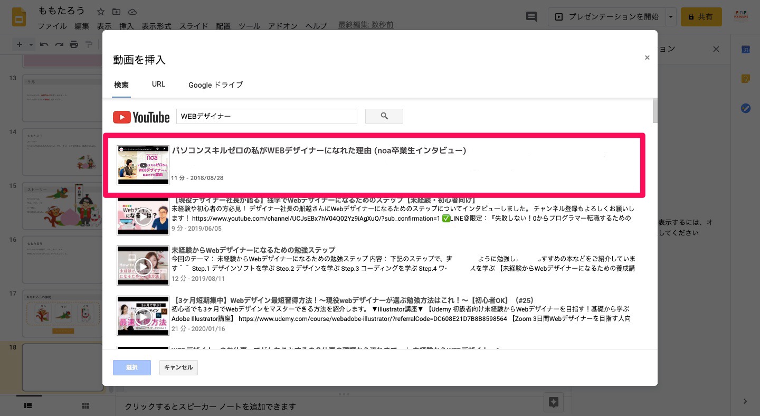Click the プレゼンテーションを開始 button
This screenshot has width=760, height=416.
point(606,17)
